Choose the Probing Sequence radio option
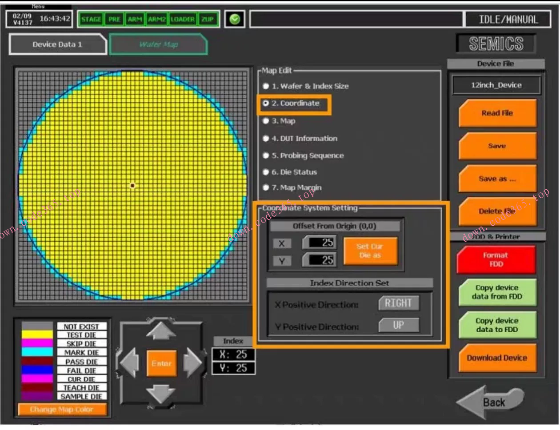This screenshot has width=560, height=430. pyautogui.click(x=266, y=155)
